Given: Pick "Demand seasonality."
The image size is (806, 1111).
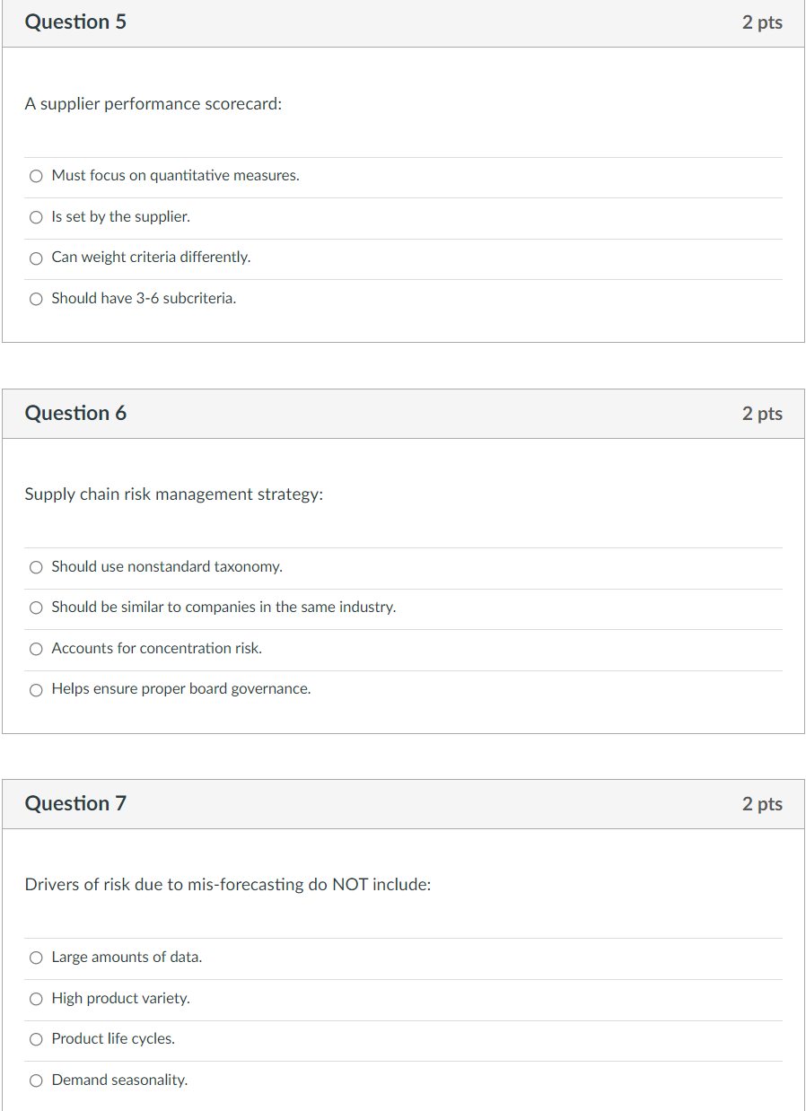Looking at the screenshot, I should 36,1080.
